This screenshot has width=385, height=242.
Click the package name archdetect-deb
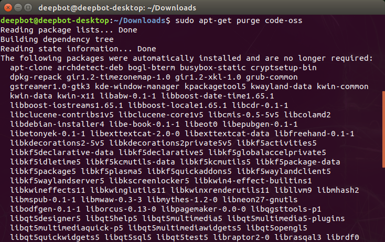tap(90, 68)
